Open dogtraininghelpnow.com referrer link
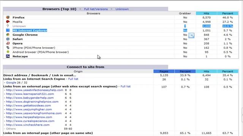Screen dimensions: 243x136 32,102
